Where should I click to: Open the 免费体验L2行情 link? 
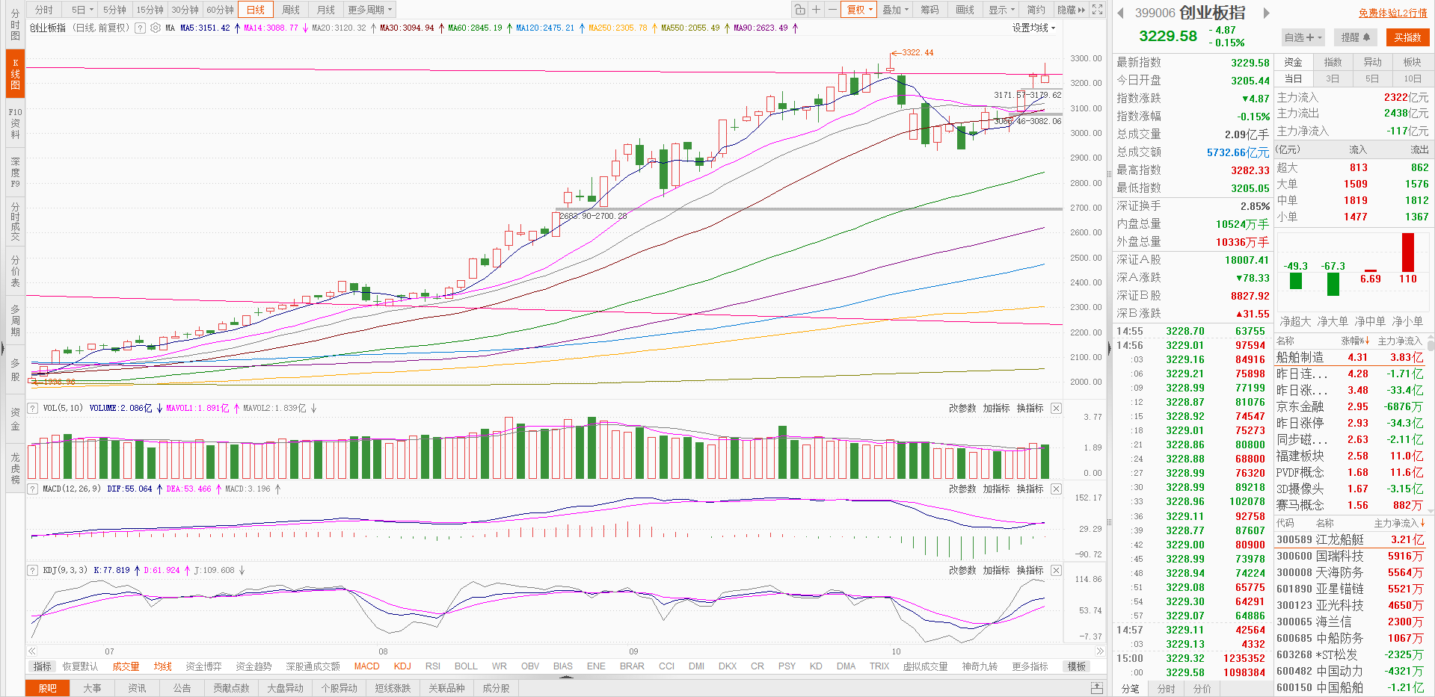tap(1392, 13)
